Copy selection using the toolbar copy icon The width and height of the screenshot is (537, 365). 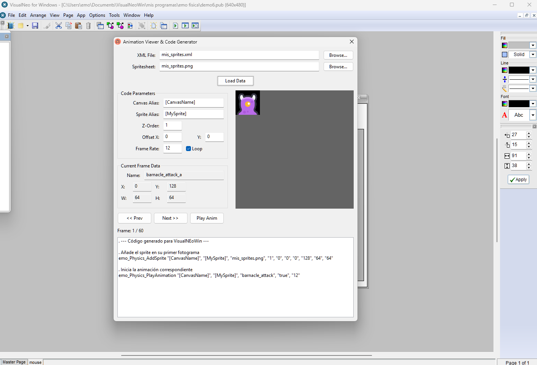(x=69, y=26)
